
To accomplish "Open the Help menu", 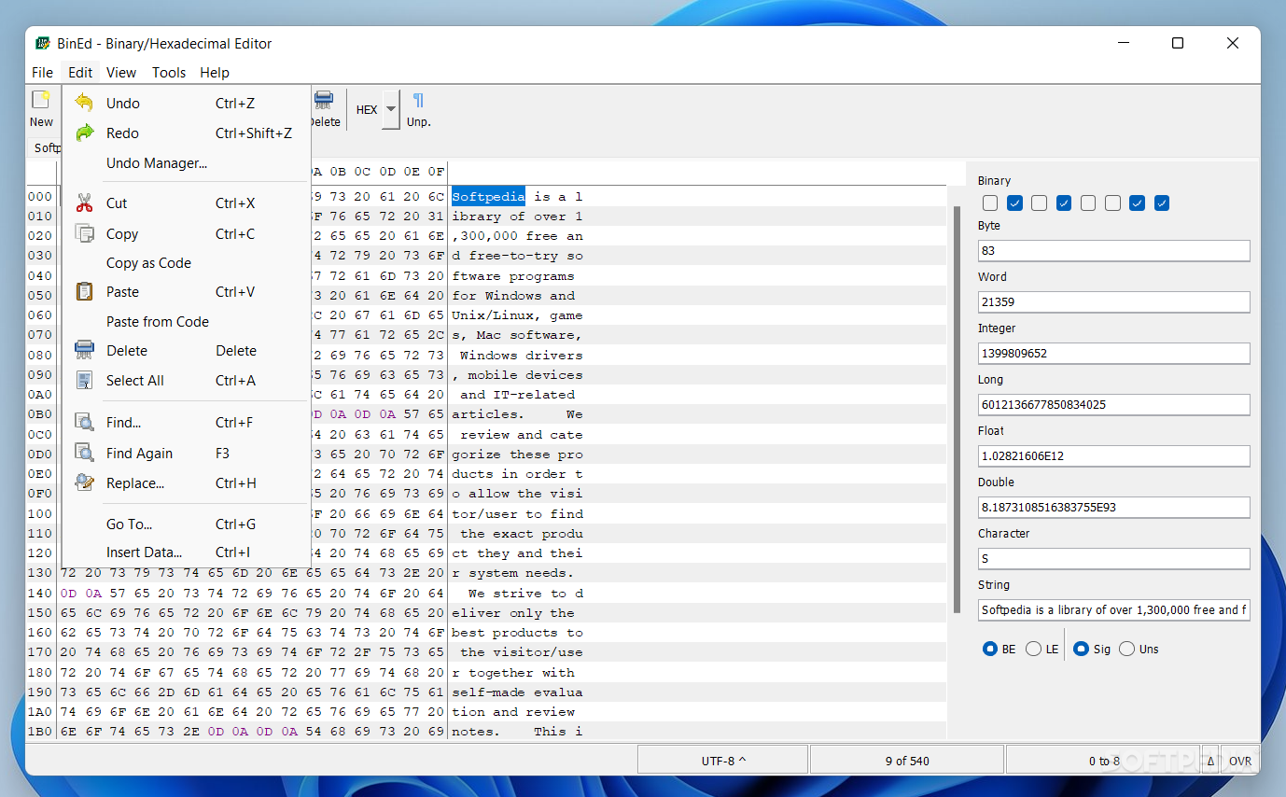I will click(215, 72).
